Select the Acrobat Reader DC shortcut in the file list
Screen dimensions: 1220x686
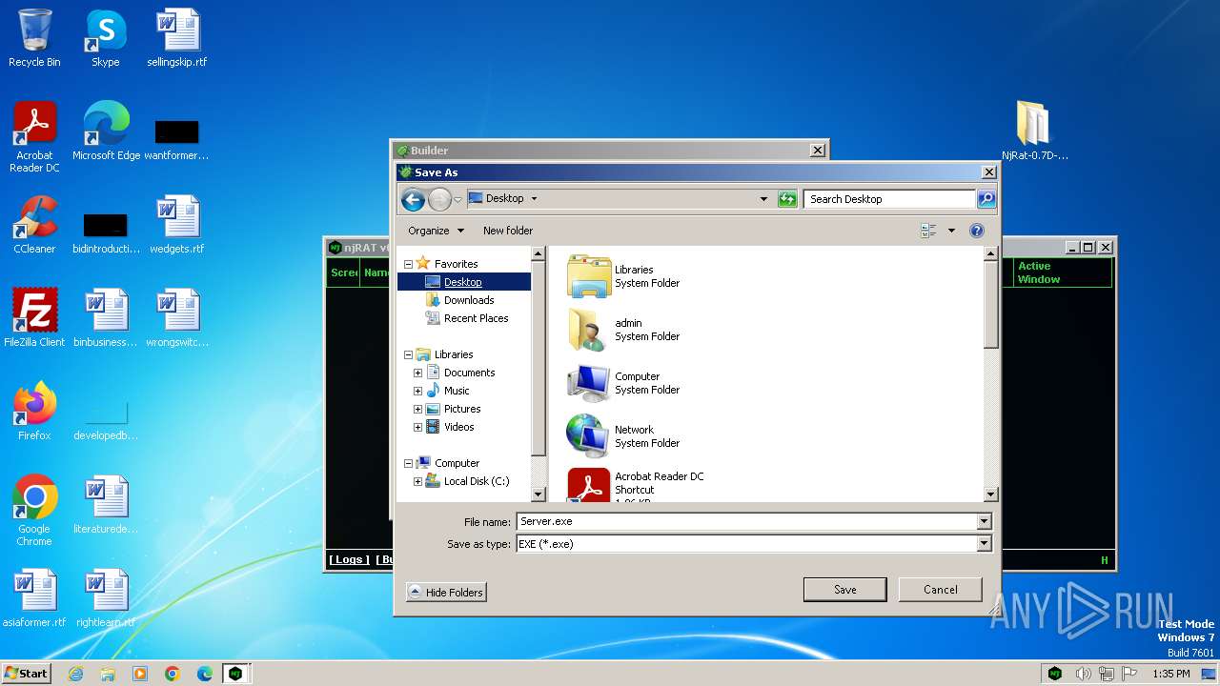[x=636, y=485]
